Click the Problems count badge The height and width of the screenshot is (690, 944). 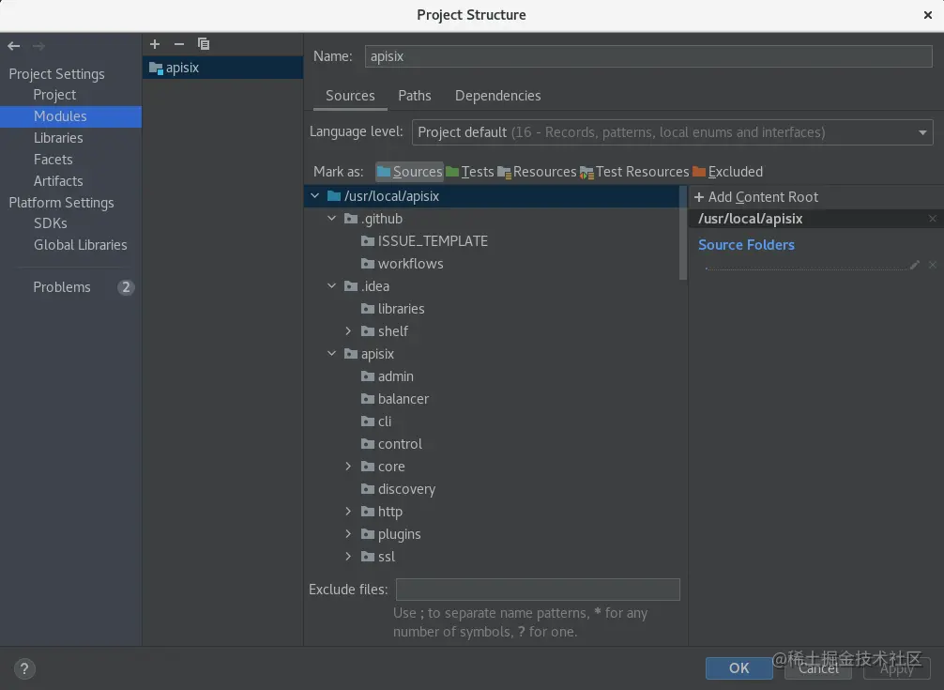coord(126,287)
